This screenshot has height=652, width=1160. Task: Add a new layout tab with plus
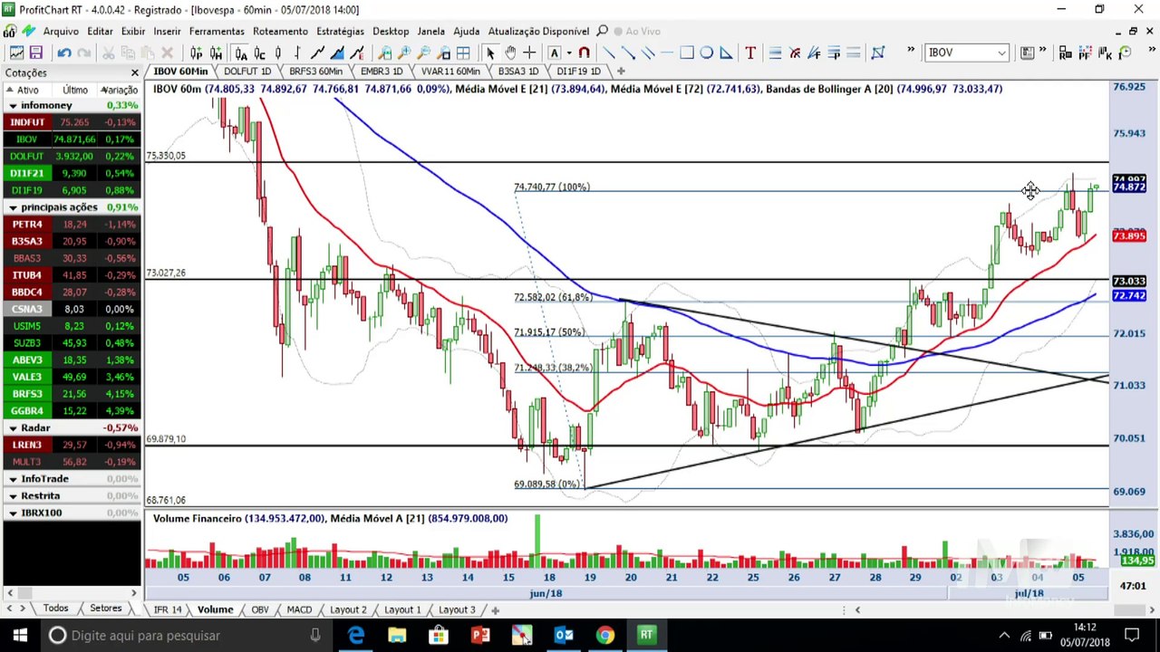pyautogui.click(x=495, y=609)
